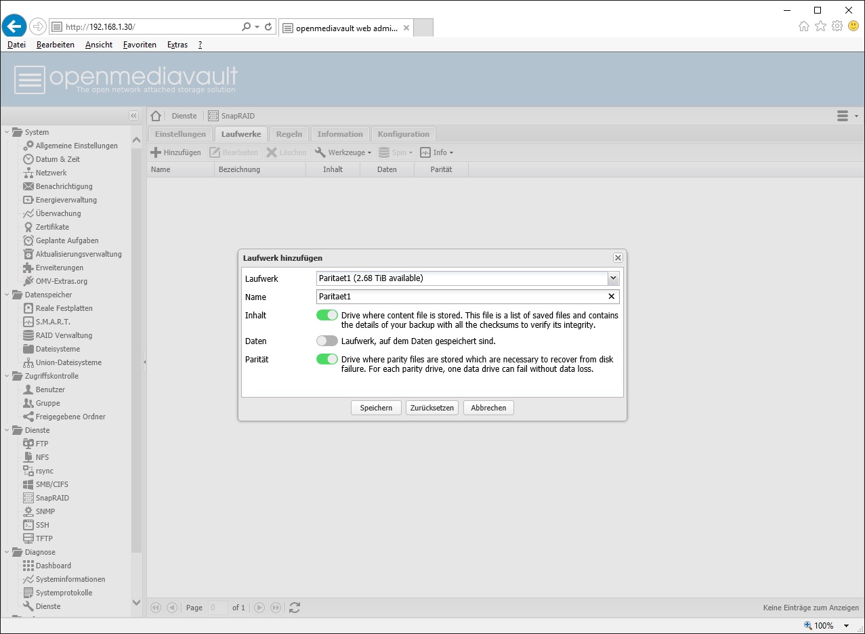This screenshot has height=634, width=865.
Task: Click the Zertifikate ribbon icon
Action: click(28, 227)
